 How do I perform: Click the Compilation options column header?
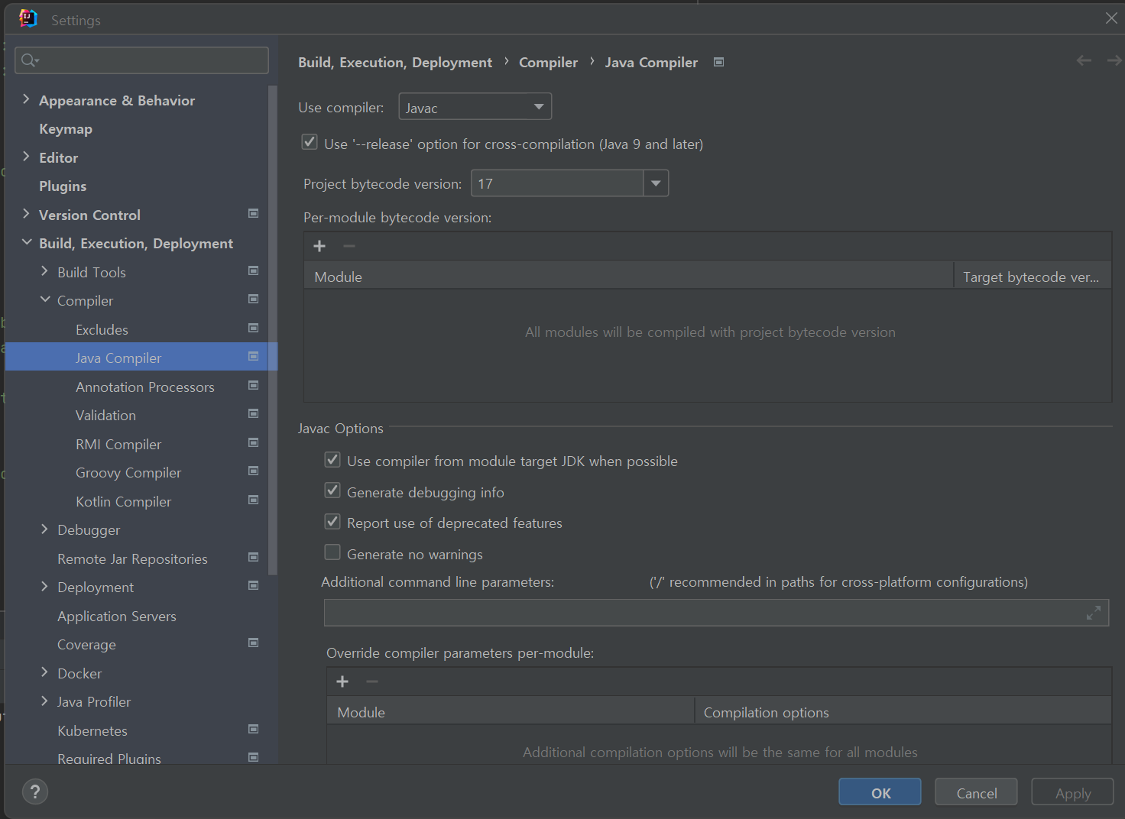coord(902,712)
